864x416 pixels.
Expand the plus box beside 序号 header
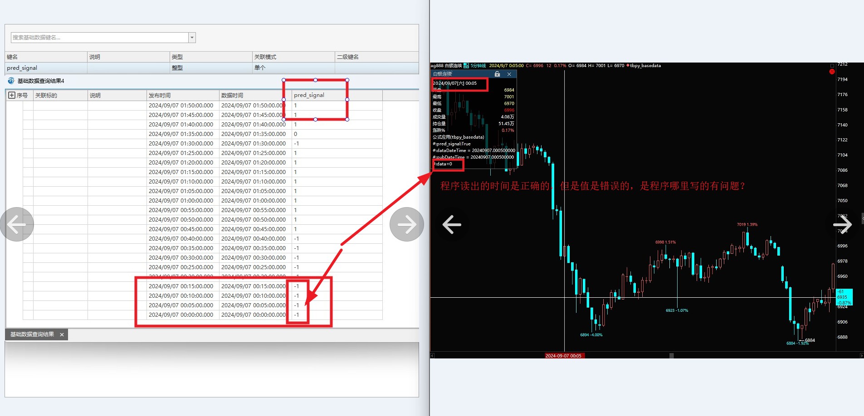(x=12, y=95)
